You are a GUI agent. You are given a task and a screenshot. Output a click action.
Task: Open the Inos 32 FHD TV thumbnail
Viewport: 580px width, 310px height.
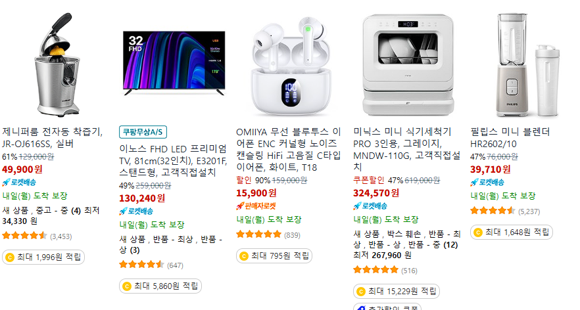click(174, 63)
